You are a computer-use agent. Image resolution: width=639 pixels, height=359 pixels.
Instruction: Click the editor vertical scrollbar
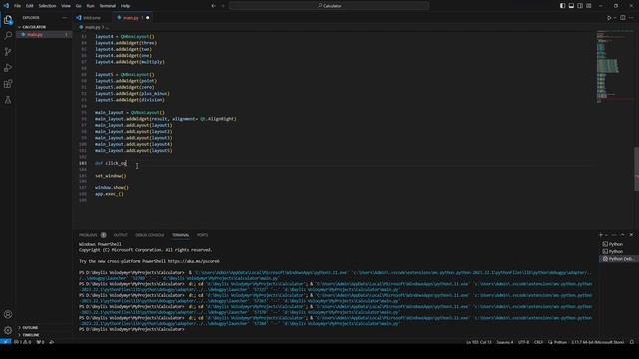click(636, 169)
